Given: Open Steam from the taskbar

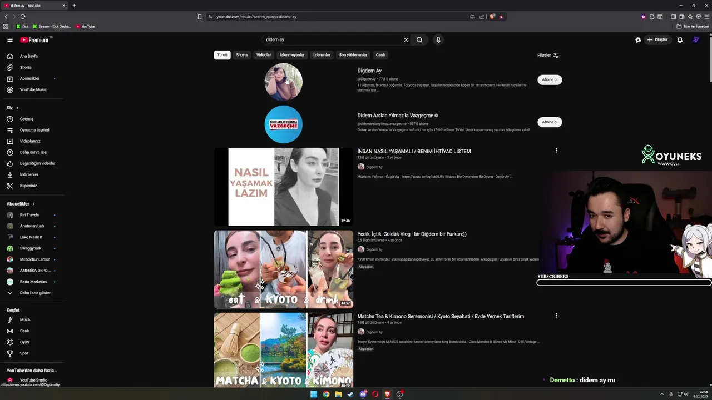Looking at the screenshot, I should tap(350, 394).
